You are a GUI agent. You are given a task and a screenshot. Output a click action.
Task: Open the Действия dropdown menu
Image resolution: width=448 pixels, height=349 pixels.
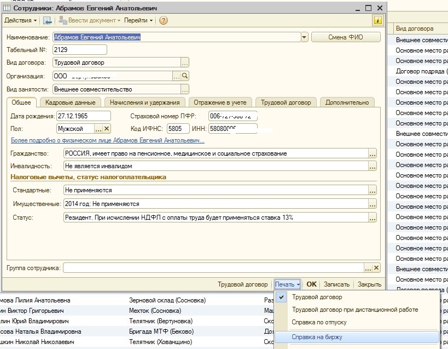tap(21, 20)
